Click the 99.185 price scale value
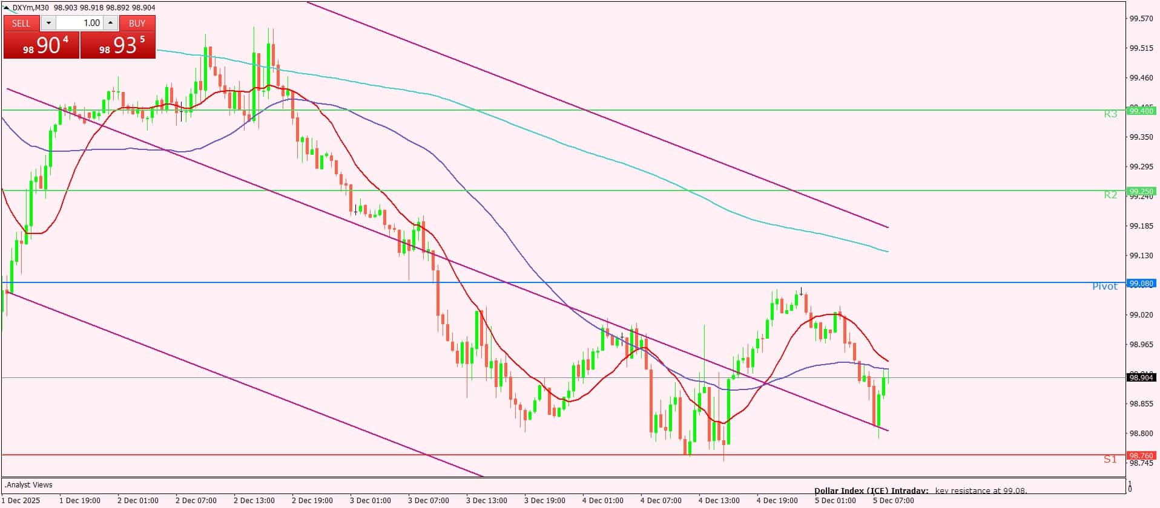This screenshot has width=1160, height=508. point(1141,226)
